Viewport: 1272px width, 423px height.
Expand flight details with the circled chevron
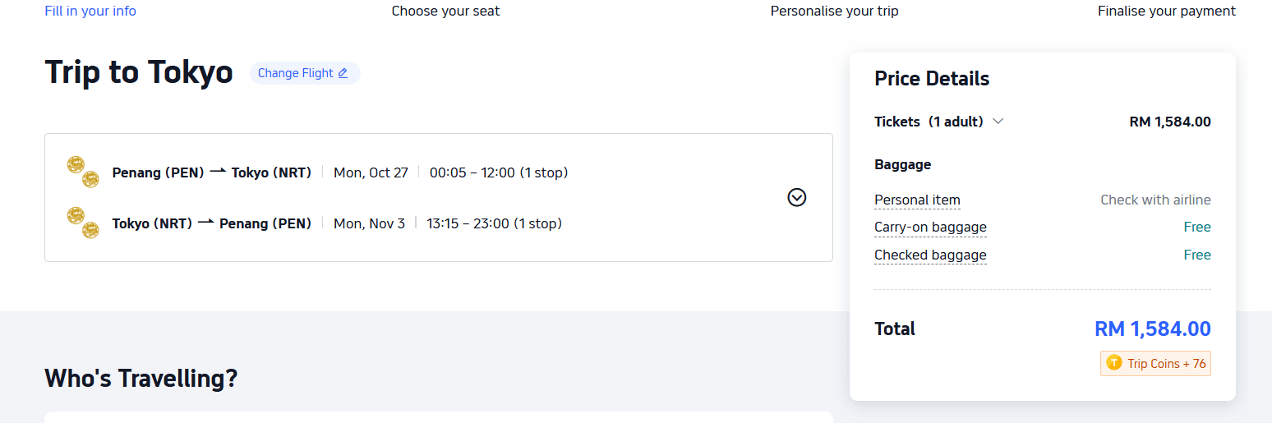[797, 197]
